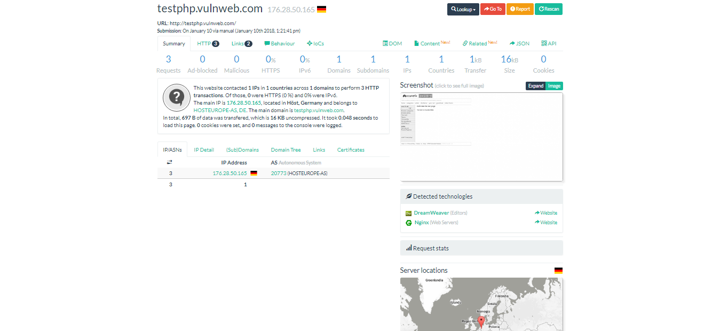Switch to the Summary tab
This screenshot has height=331, width=720.
[174, 44]
